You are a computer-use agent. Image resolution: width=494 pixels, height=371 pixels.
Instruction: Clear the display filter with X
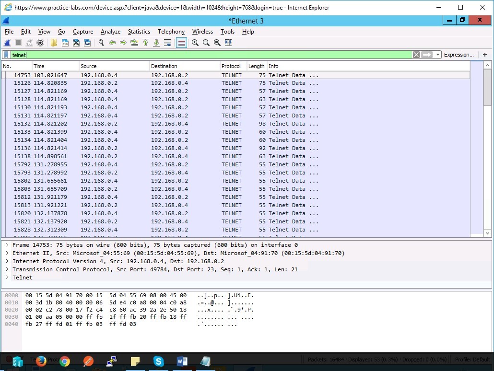(x=416, y=55)
